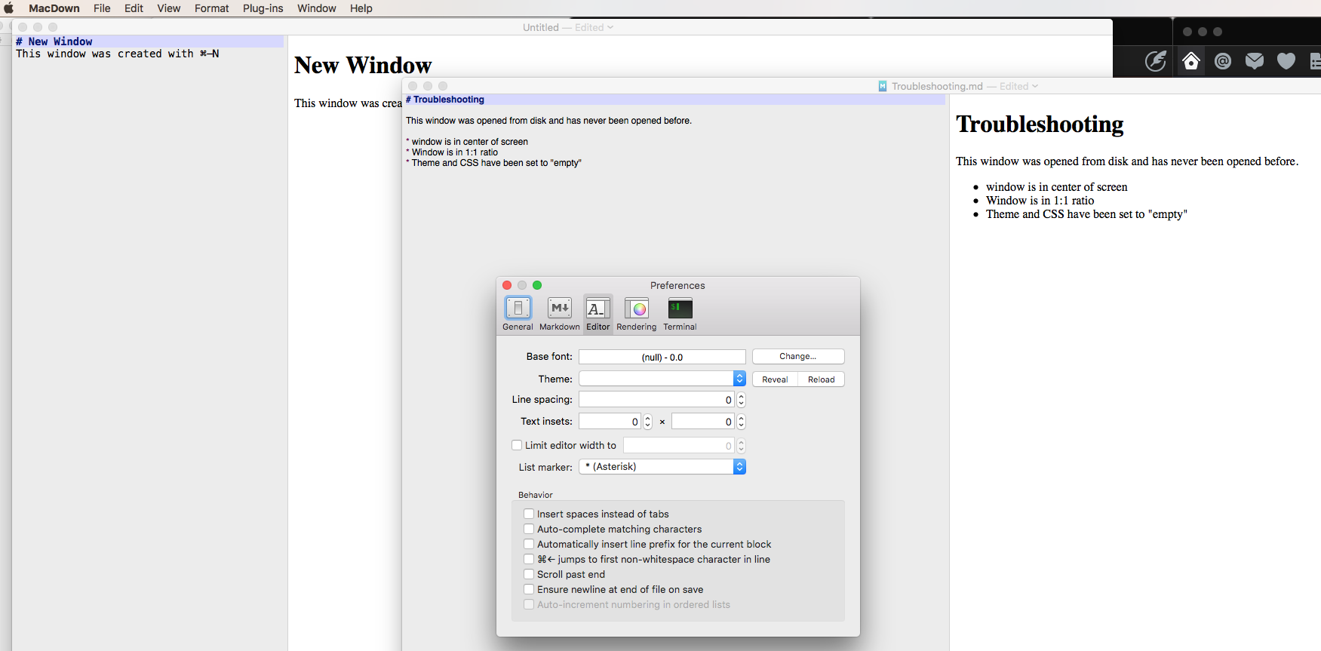The height and width of the screenshot is (651, 1321).
Task: Check Ensure newline at end of file
Action: coord(529,589)
